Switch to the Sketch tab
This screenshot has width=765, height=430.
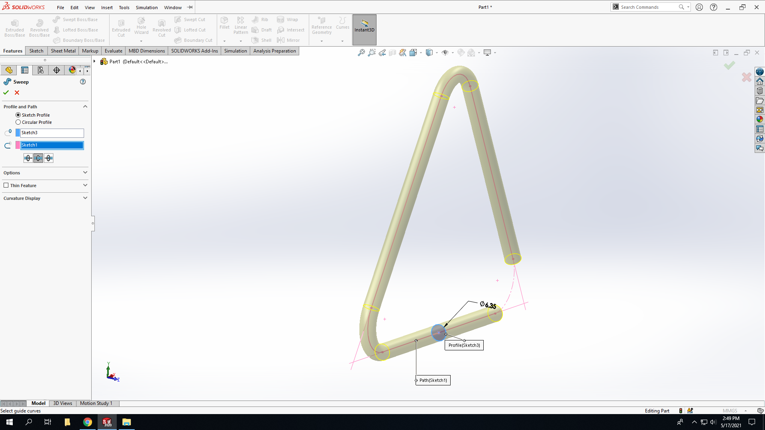[36, 51]
